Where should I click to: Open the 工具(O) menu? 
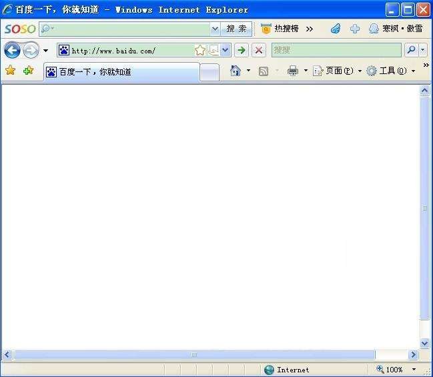pyautogui.click(x=391, y=71)
